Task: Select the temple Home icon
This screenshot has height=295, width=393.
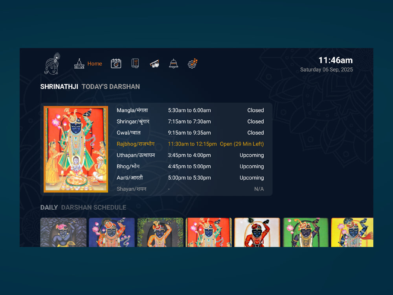Action: coord(79,64)
